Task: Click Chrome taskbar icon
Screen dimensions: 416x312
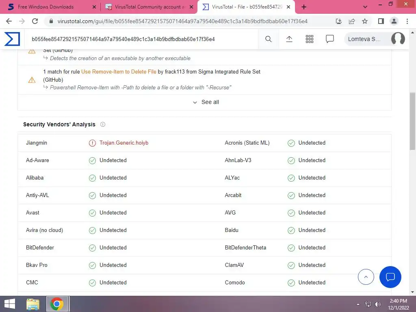Action: pyautogui.click(x=57, y=304)
